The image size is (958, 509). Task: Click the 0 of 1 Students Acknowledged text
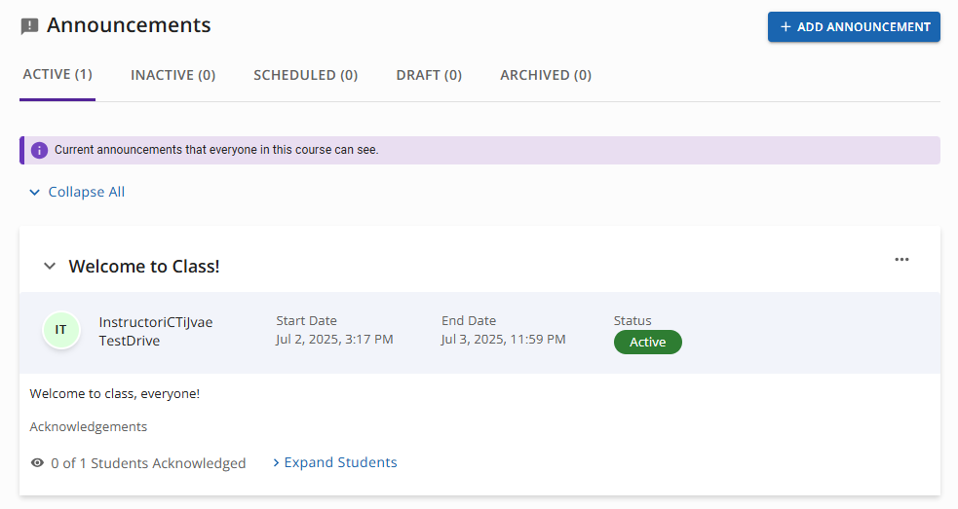tap(148, 463)
